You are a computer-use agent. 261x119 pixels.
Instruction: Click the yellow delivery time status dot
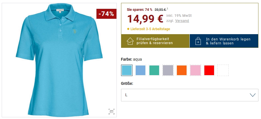click(x=128, y=29)
